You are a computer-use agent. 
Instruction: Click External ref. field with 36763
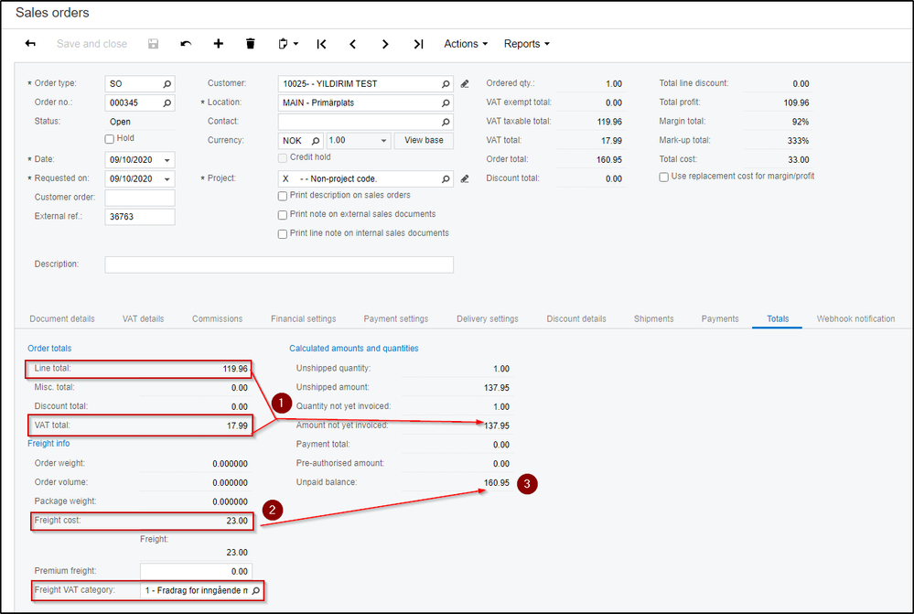point(140,217)
